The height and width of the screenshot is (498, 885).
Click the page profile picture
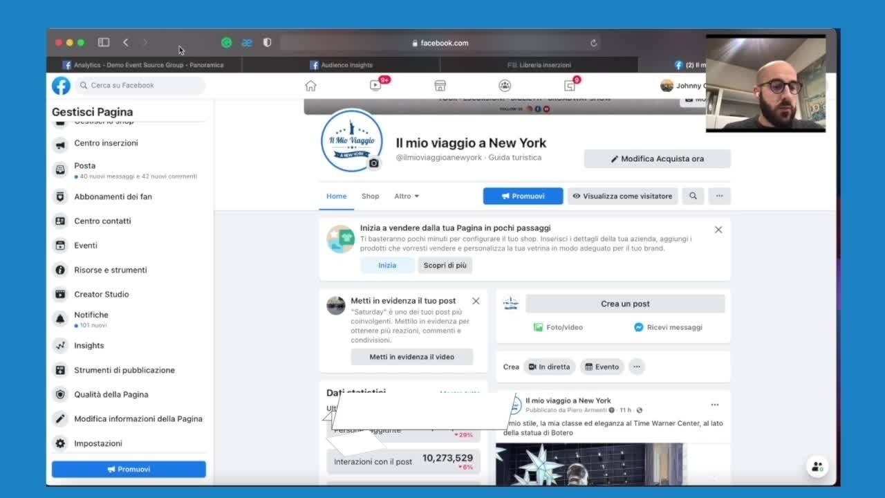coord(351,140)
